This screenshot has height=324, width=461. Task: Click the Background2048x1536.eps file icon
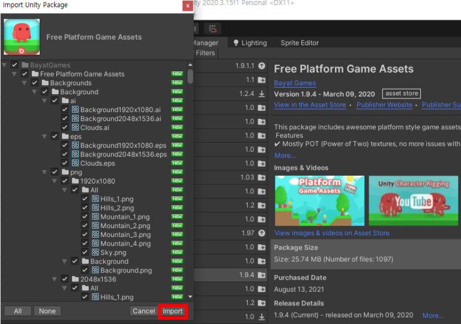click(x=75, y=154)
